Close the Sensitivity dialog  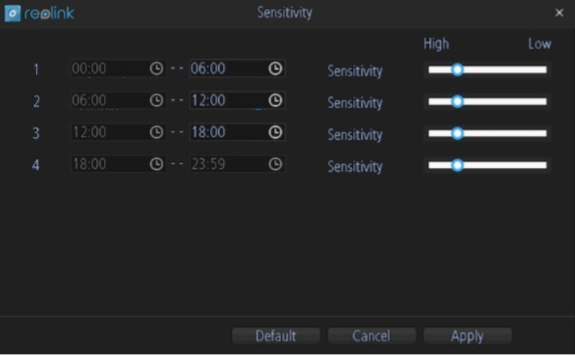point(559,13)
